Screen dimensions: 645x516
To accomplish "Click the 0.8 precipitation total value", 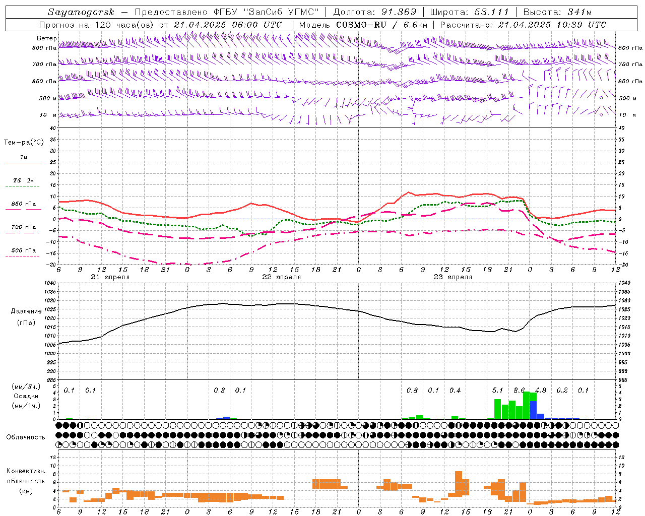I will [412, 390].
